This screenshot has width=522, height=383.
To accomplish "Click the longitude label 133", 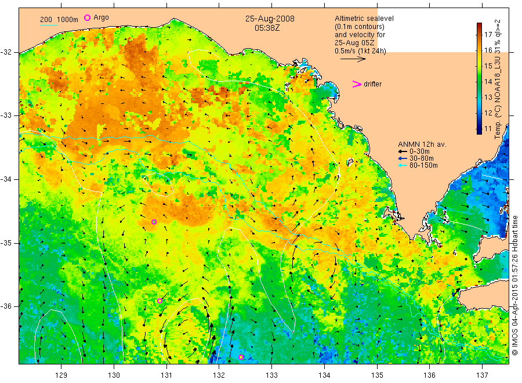I will click(x=271, y=375).
